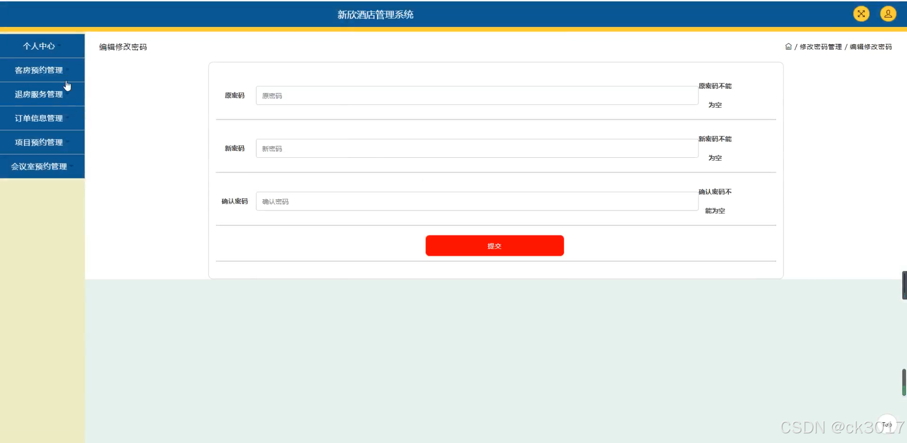Screen dimensions: 907x443
Task: Click the 原密码 field label
Action: point(235,96)
